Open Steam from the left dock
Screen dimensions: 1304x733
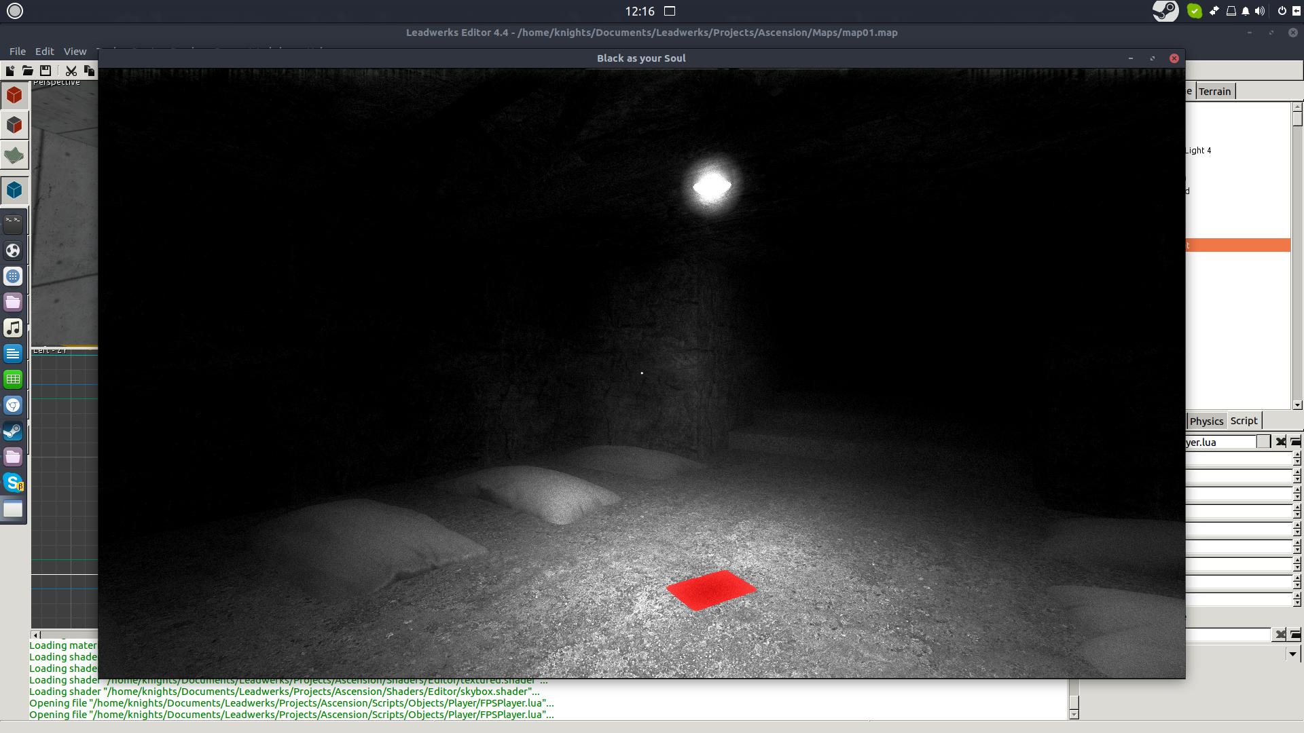click(13, 431)
